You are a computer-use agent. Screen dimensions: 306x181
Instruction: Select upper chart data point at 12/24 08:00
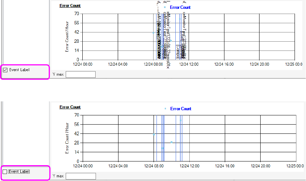154,33
